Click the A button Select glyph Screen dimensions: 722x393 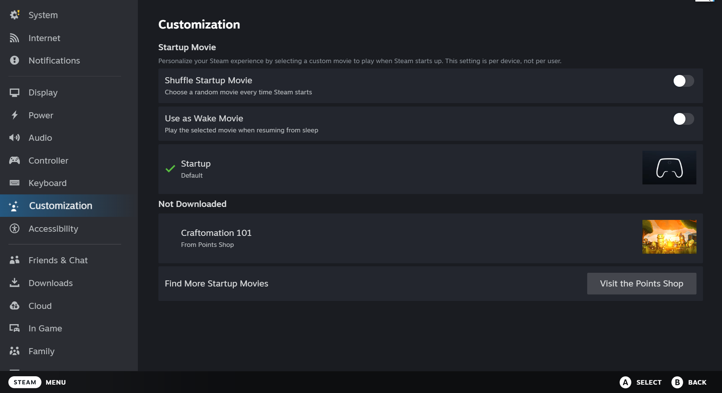pos(625,382)
